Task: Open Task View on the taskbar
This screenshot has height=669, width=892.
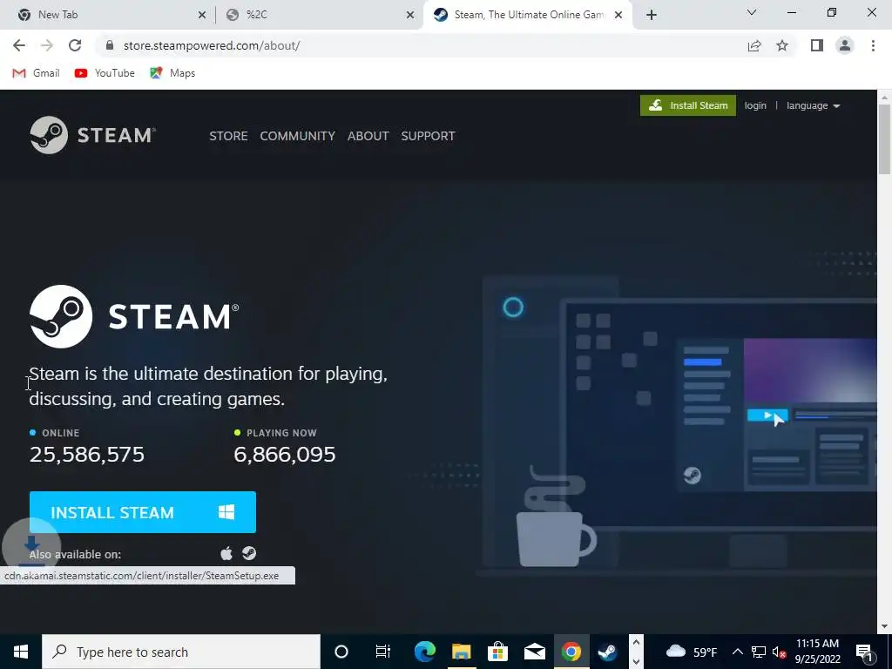Action: click(383, 652)
